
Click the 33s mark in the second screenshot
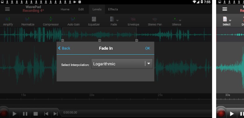click(228, 95)
